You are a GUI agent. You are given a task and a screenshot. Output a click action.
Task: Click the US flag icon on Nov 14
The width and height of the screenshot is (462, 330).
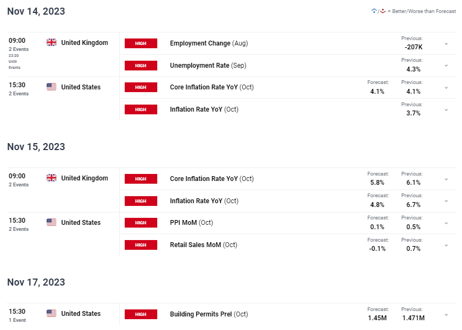52,87
